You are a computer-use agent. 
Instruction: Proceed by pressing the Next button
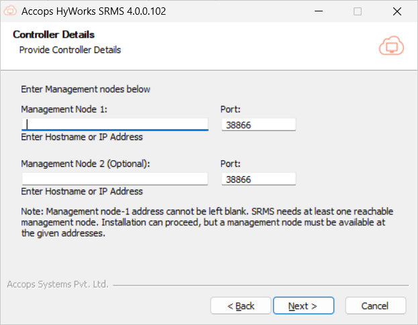click(x=302, y=306)
